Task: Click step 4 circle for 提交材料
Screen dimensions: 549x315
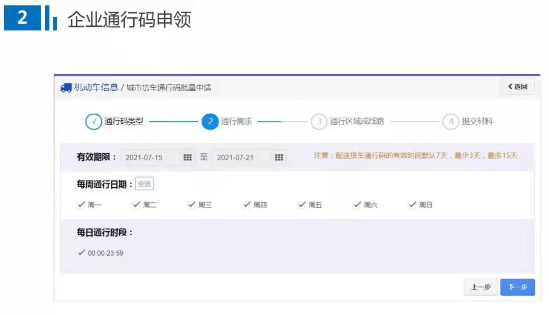Action: click(450, 122)
